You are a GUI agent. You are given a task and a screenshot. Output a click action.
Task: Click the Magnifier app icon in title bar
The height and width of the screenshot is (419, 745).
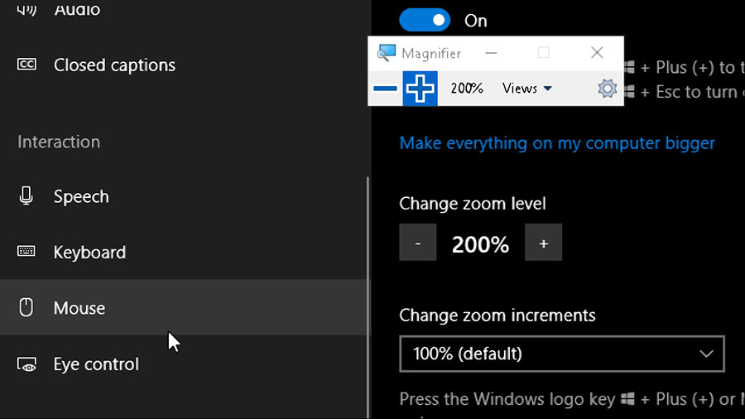point(386,53)
